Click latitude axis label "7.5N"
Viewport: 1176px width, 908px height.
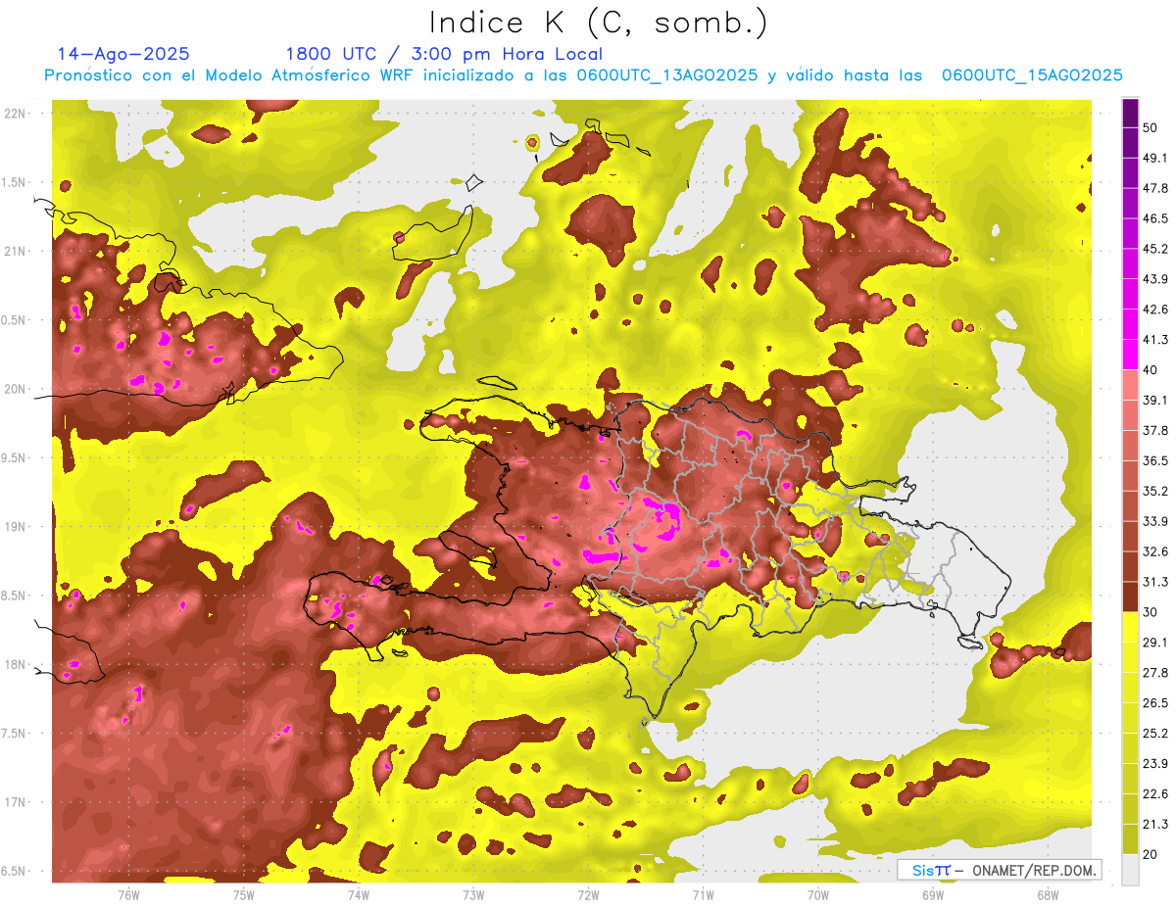15,734
